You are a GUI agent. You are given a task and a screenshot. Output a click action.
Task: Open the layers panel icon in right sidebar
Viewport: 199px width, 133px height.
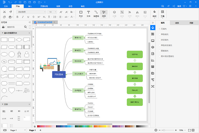click(153, 47)
